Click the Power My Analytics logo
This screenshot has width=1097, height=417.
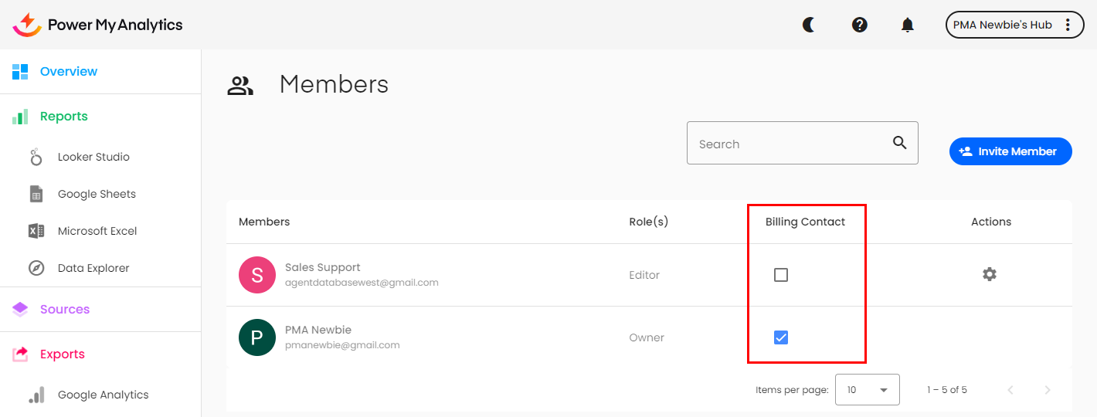98,25
